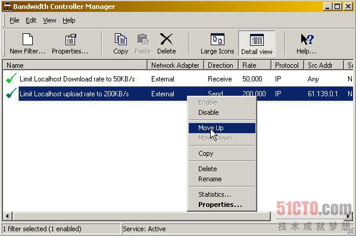Close the Bandwidth Controller Manager window
Screen dimensions: 356x236
[x=348, y=7]
